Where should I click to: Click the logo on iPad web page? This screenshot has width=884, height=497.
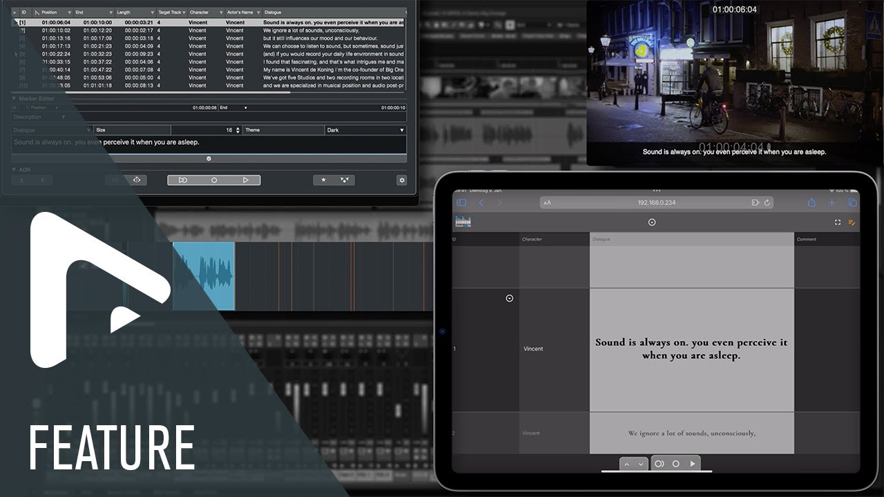(x=463, y=222)
